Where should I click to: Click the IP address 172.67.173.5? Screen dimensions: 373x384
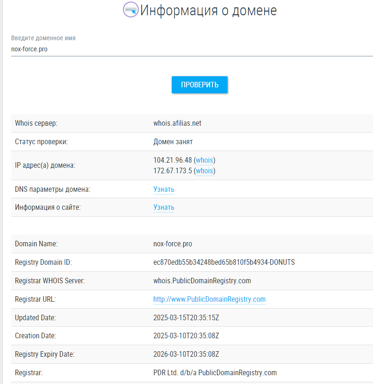coord(173,171)
